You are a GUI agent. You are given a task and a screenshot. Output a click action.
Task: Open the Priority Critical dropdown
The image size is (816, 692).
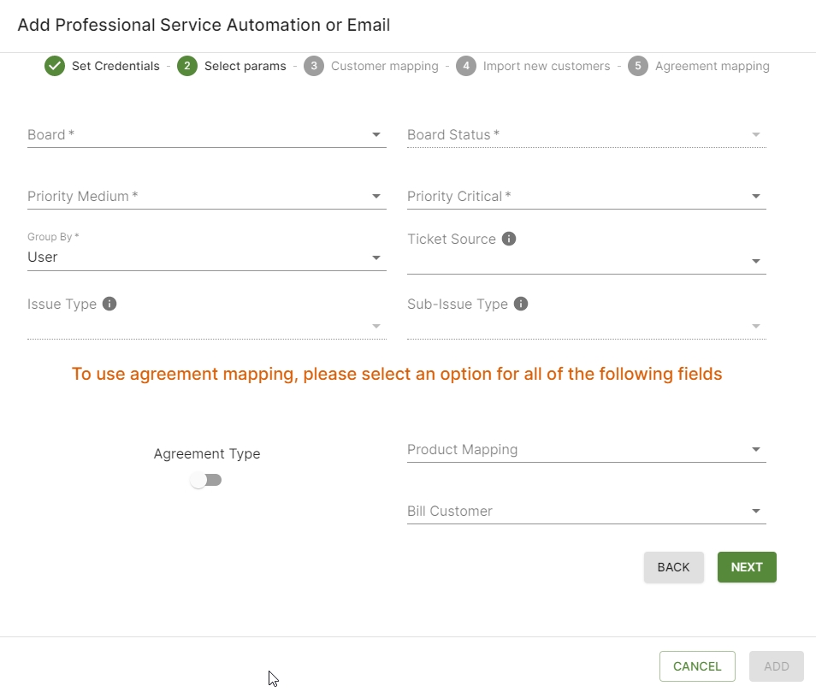(x=587, y=196)
